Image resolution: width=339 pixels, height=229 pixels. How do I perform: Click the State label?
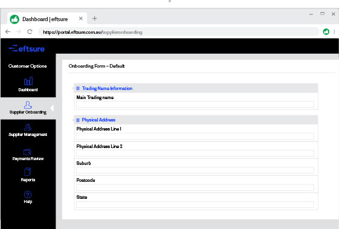pos(82,197)
